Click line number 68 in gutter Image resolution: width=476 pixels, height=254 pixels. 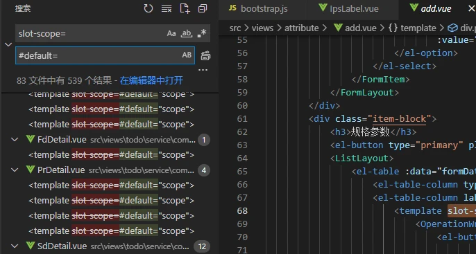click(x=242, y=210)
